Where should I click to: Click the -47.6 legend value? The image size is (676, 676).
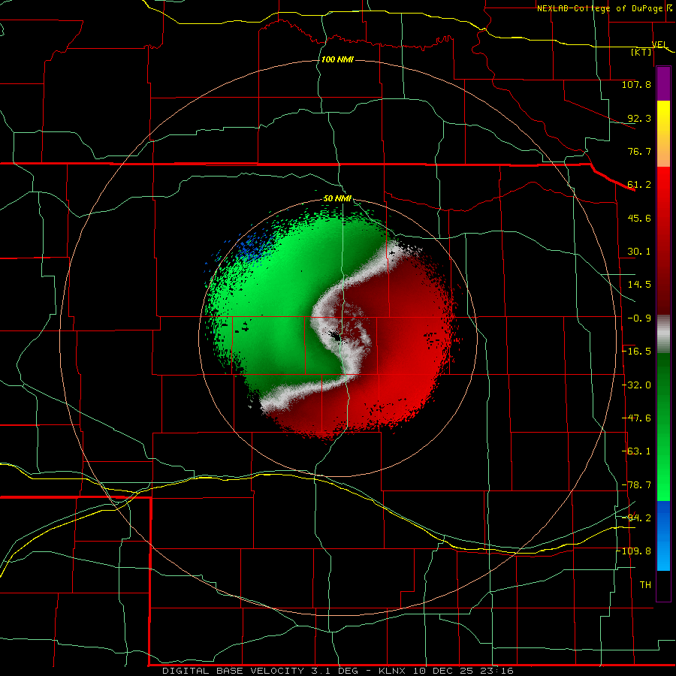[x=636, y=418]
